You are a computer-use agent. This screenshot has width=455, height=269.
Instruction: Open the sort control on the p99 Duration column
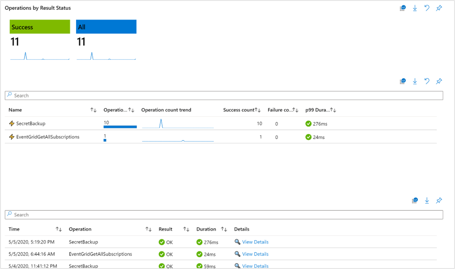tap(333, 110)
